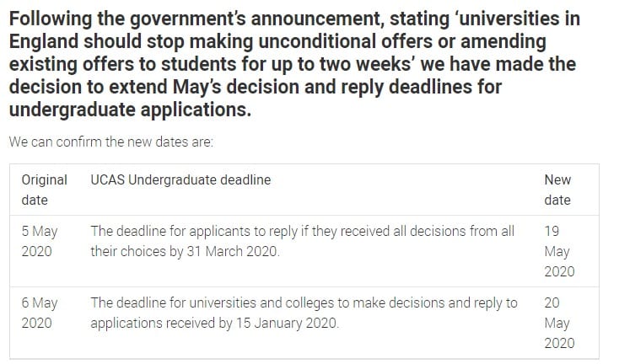Select the 'New date' column header
Screen dimensions: 619x364
pyautogui.click(x=557, y=190)
